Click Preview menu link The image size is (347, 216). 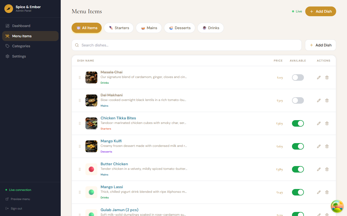coord(18,199)
